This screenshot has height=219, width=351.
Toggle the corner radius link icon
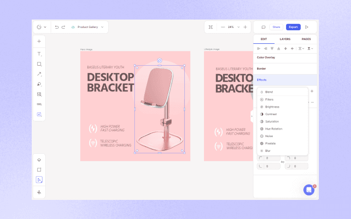[282, 162]
